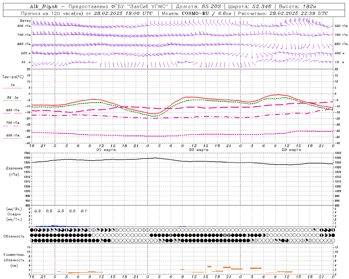Click the "02 марта" date label
Viewport: 349px width, 279px height.
pyautogui.click(x=199, y=150)
